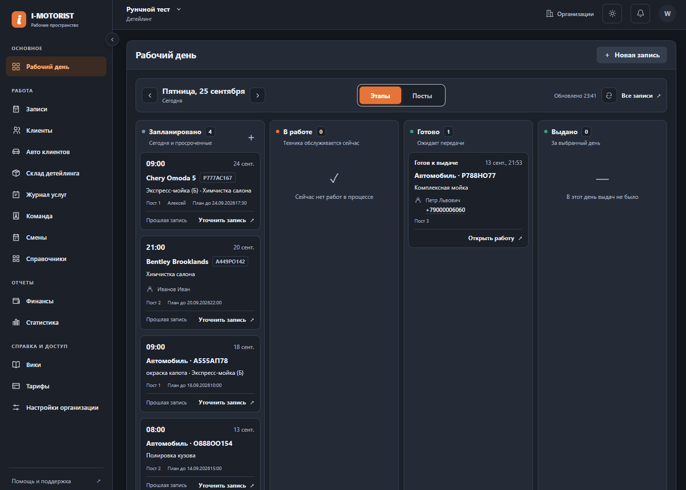Collapse the sidebar with the arrow button
This screenshot has height=490, width=686.
click(112, 39)
